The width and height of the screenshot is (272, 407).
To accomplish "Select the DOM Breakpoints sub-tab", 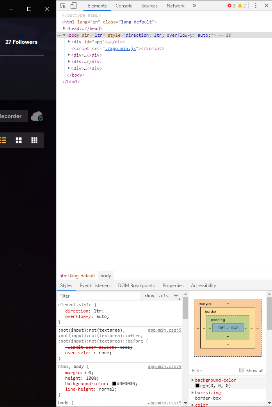I will point(136,286).
